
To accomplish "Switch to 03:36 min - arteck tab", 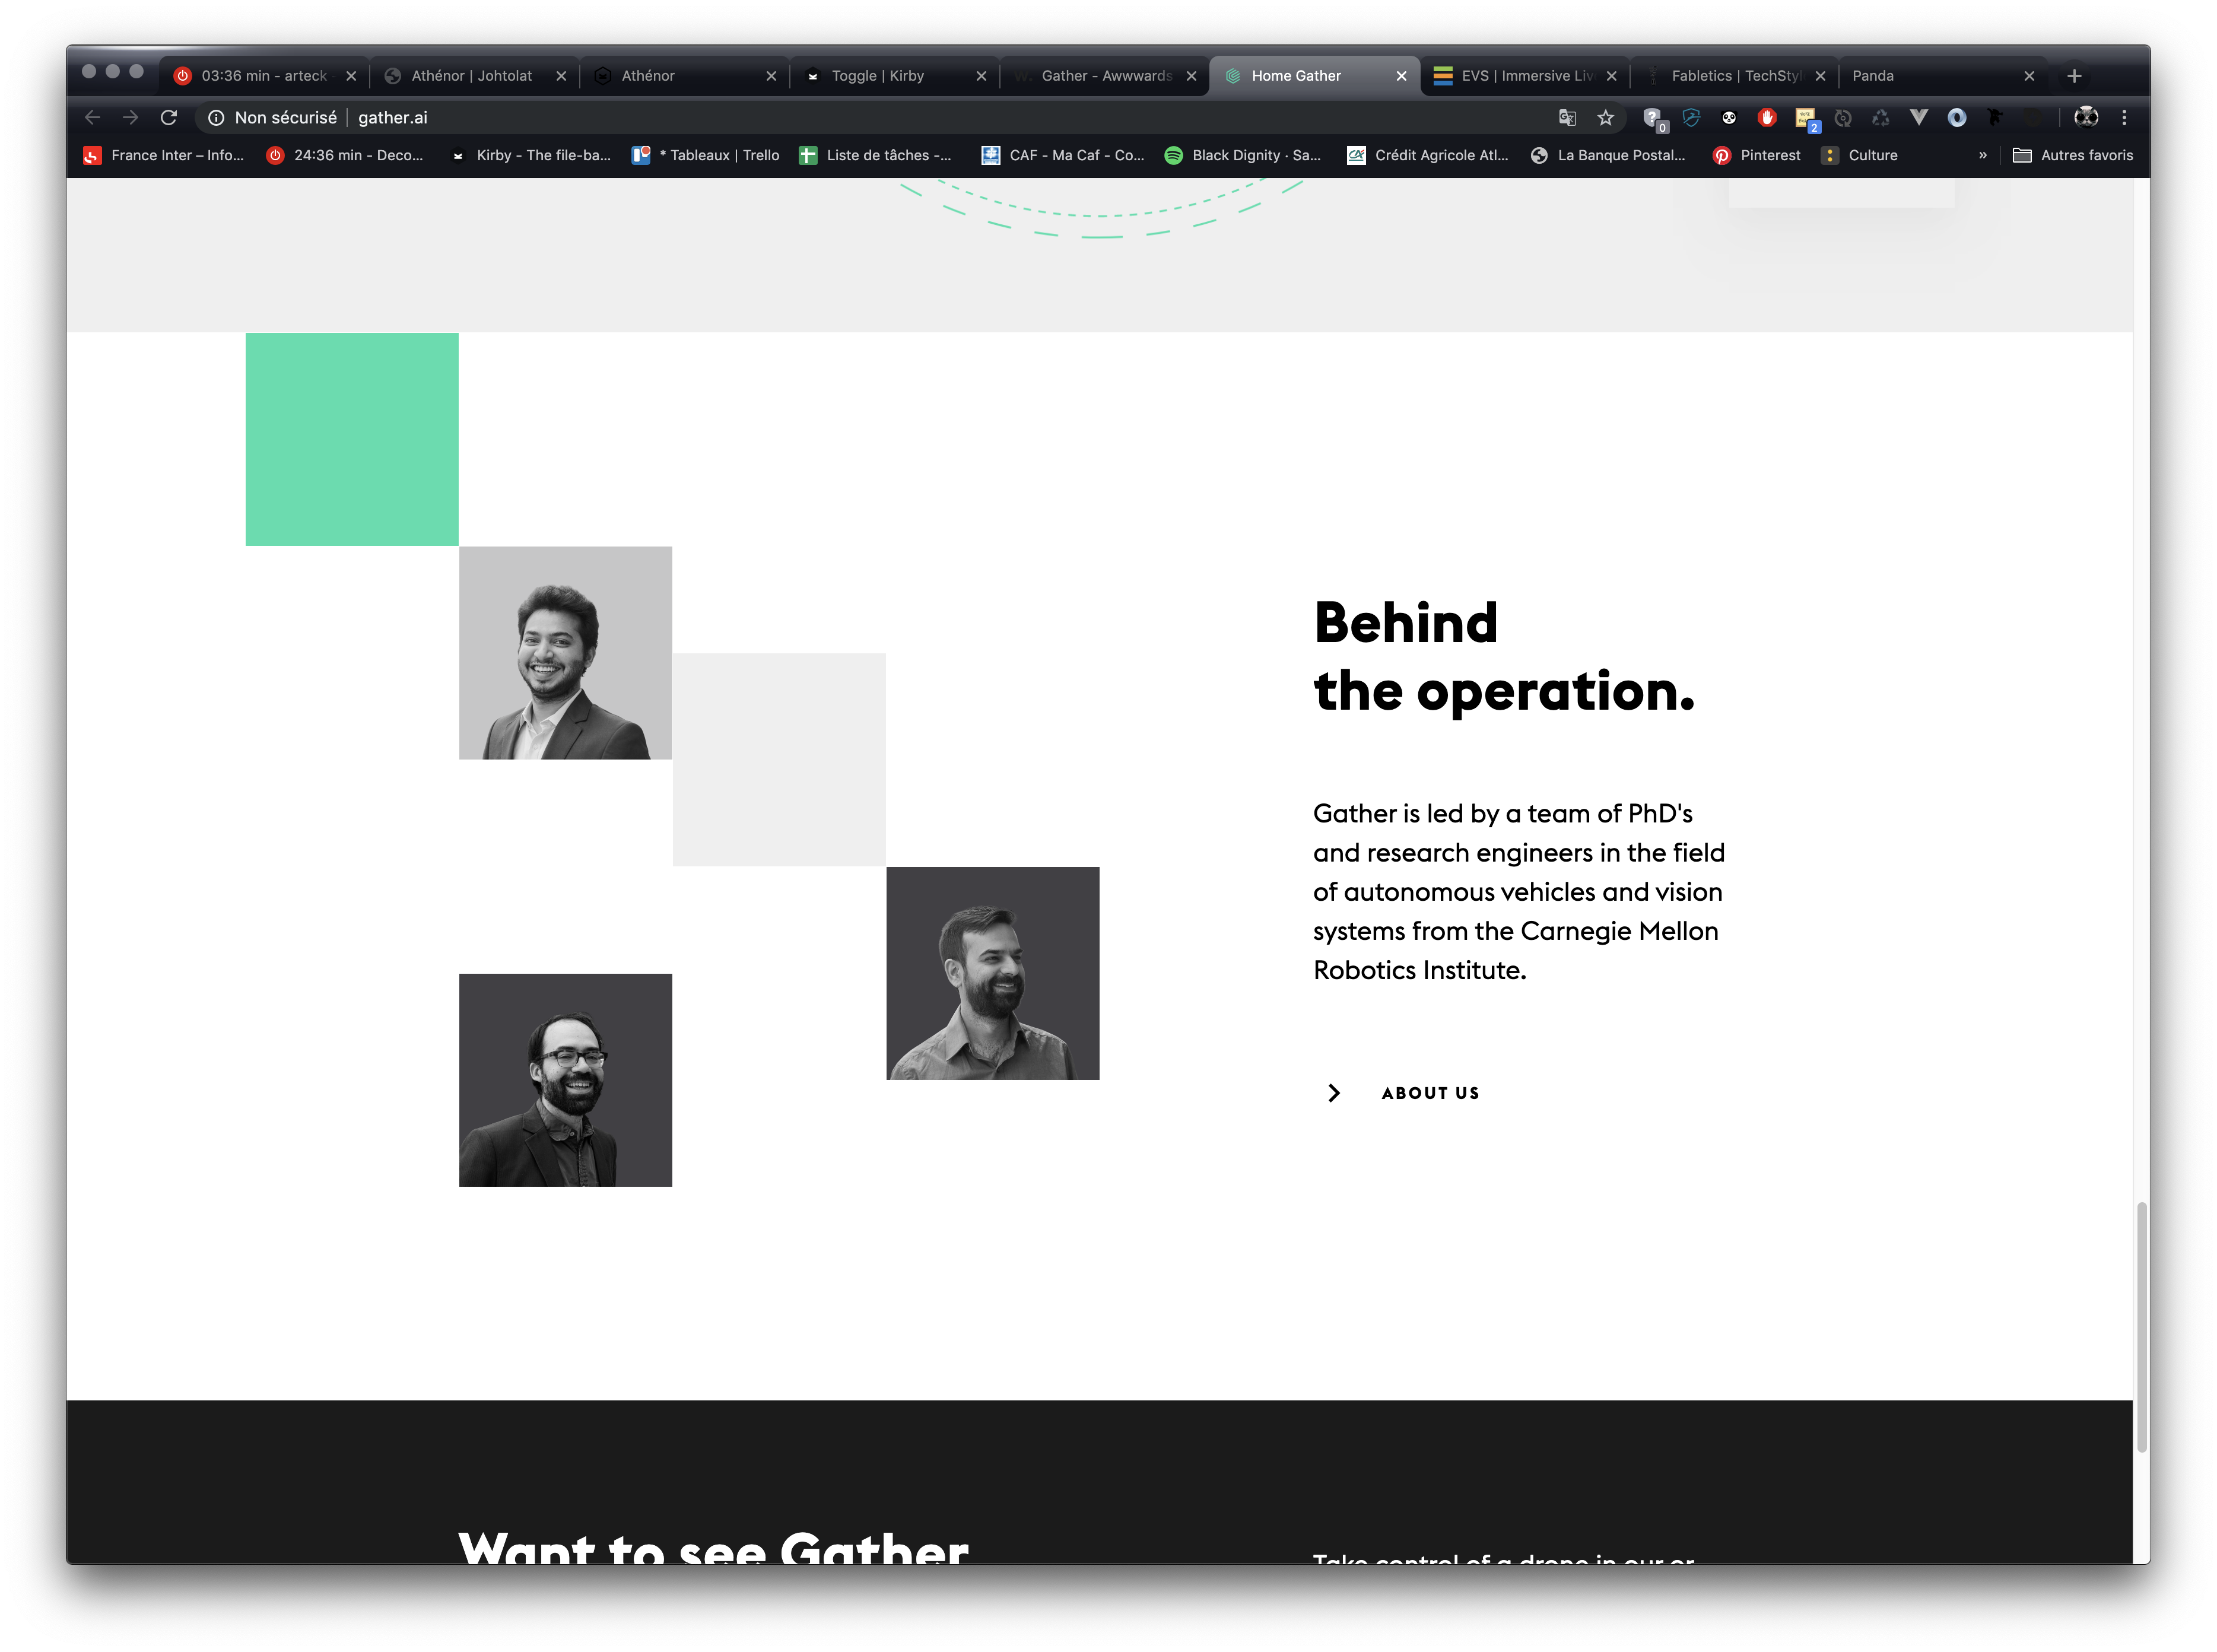I will (x=264, y=76).
